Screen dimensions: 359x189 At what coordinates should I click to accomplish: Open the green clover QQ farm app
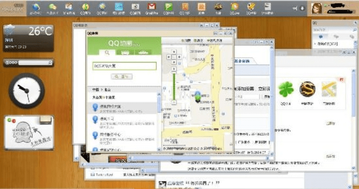[286, 89]
